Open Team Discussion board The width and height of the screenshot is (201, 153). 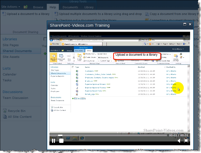click(x=15, y=98)
